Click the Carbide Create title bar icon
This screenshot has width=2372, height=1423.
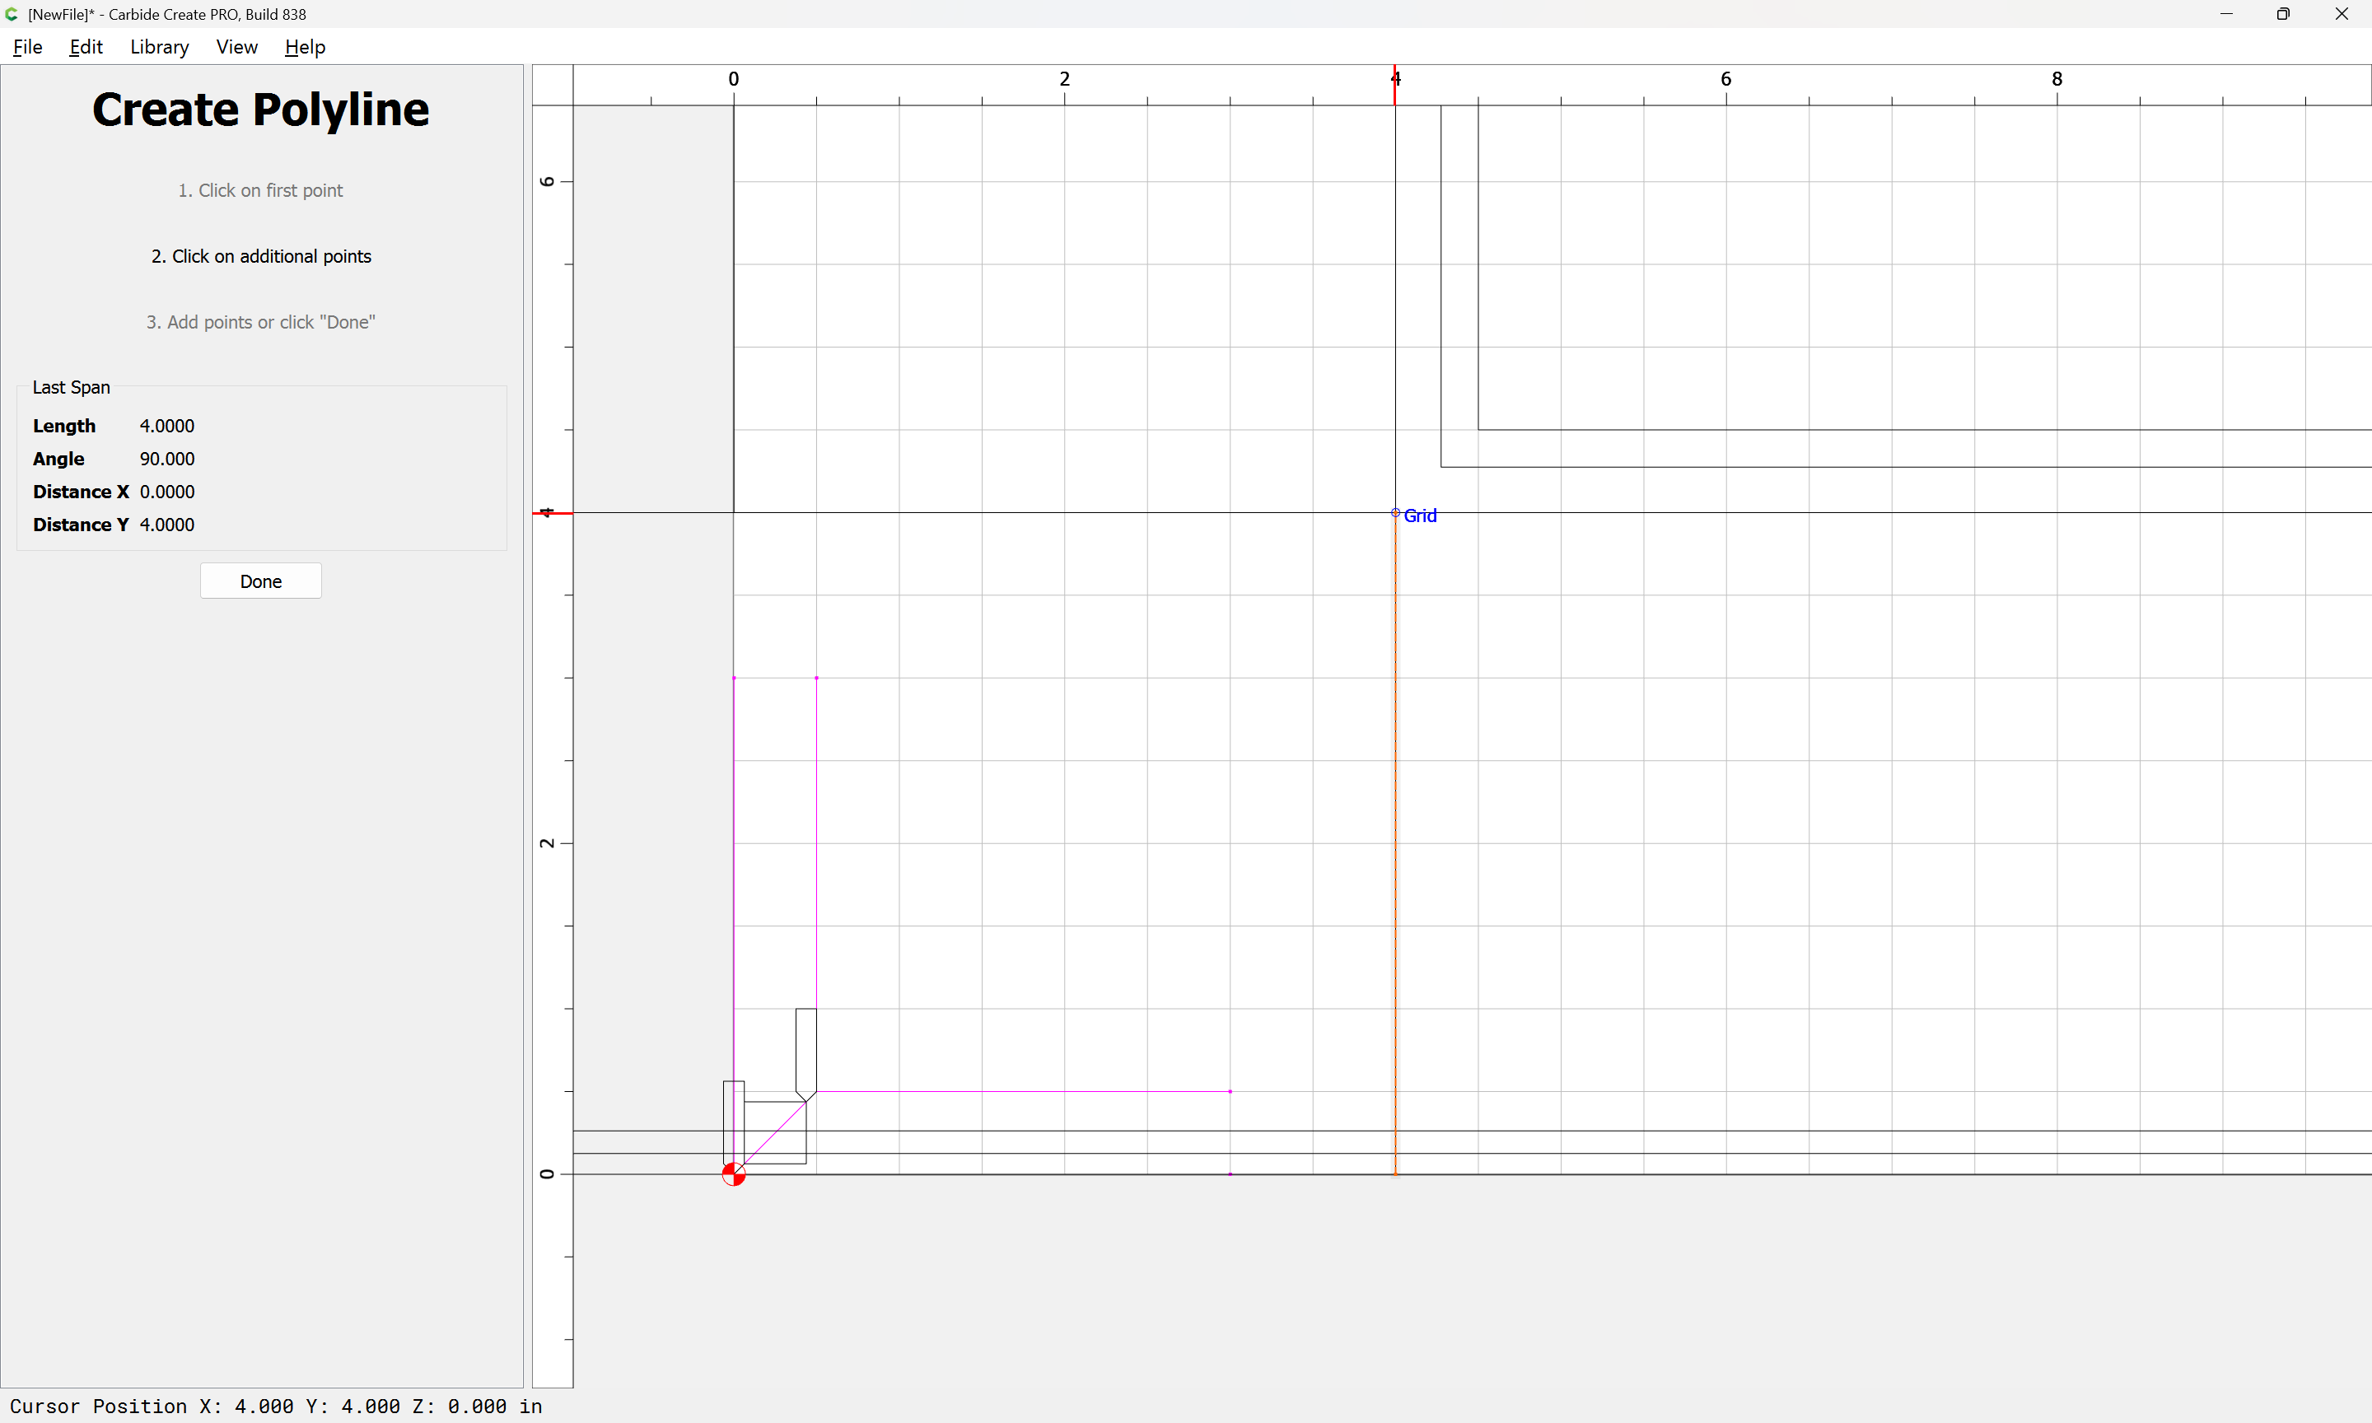[12, 14]
